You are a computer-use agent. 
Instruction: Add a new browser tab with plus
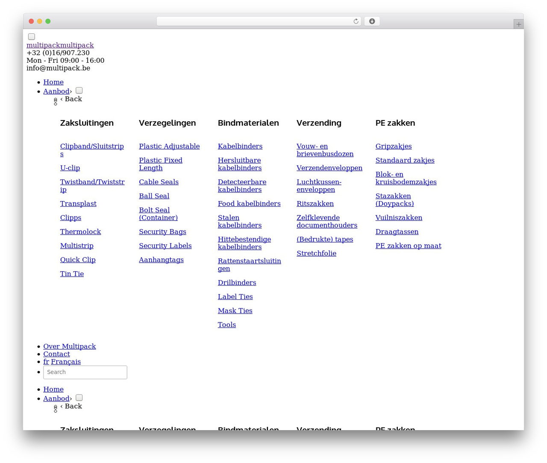coord(518,24)
